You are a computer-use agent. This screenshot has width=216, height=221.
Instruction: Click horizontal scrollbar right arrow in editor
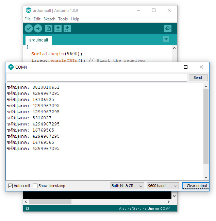tap(169, 202)
